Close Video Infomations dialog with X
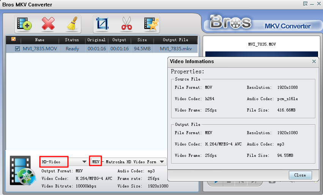Screen dimensions: 323x195 click(314, 61)
